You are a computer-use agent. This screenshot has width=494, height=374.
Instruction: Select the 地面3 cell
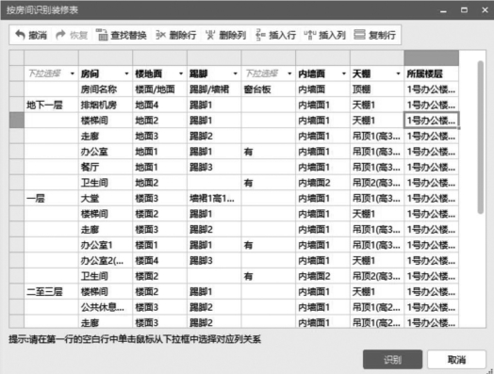pyautogui.click(x=159, y=136)
